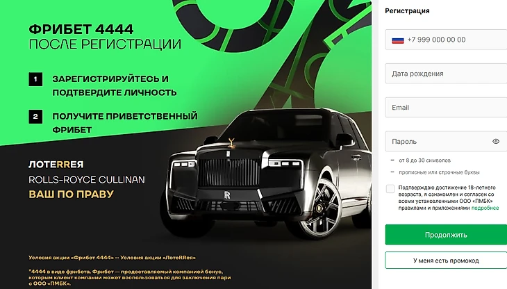Click the step 2 number badge

click(x=35, y=117)
